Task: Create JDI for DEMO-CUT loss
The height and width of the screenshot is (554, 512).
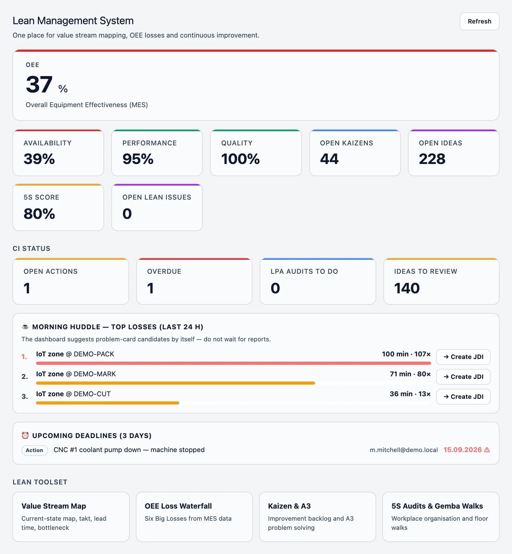Action: tap(463, 397)
